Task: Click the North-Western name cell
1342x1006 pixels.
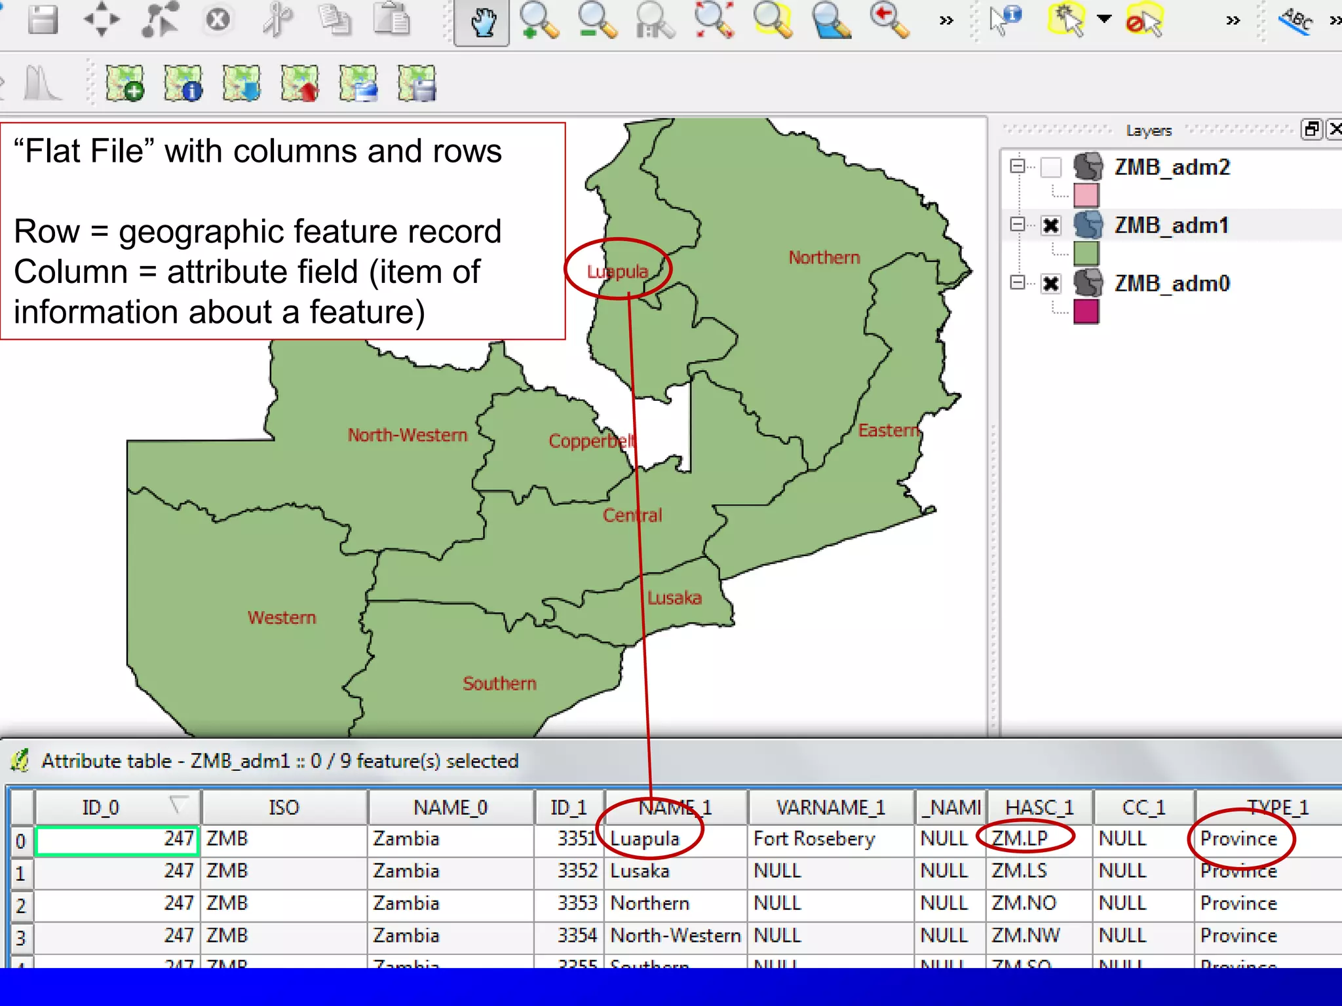Action: pyautogui.click(x=676, y=936)
